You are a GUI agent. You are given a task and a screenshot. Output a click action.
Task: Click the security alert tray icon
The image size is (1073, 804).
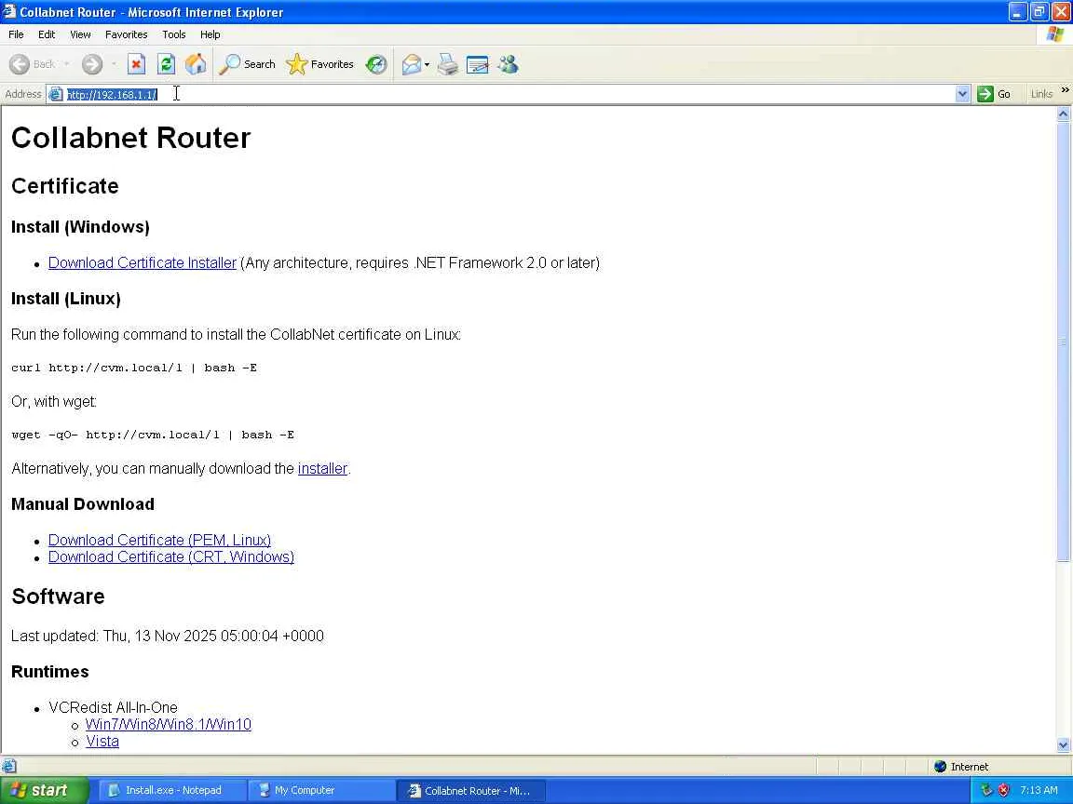[x=1003, y=790]
